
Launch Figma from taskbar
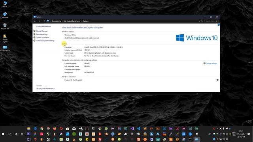click(x=35, y=134)
